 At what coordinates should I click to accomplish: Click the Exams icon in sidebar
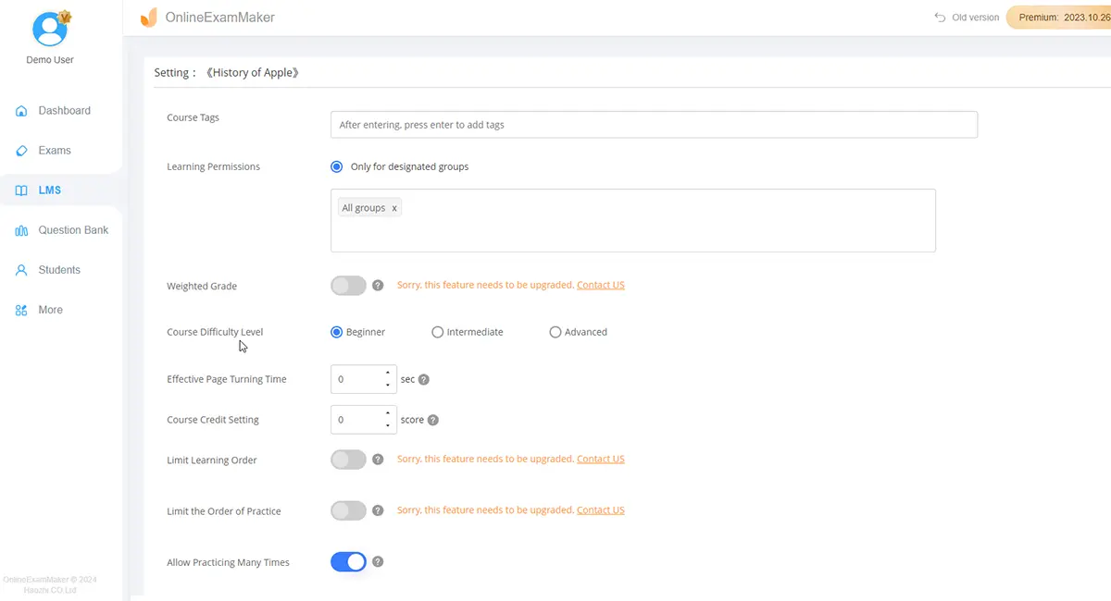point(21,151)
